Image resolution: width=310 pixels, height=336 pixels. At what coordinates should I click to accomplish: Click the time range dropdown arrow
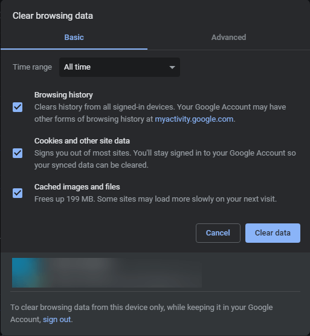[172, 67]
